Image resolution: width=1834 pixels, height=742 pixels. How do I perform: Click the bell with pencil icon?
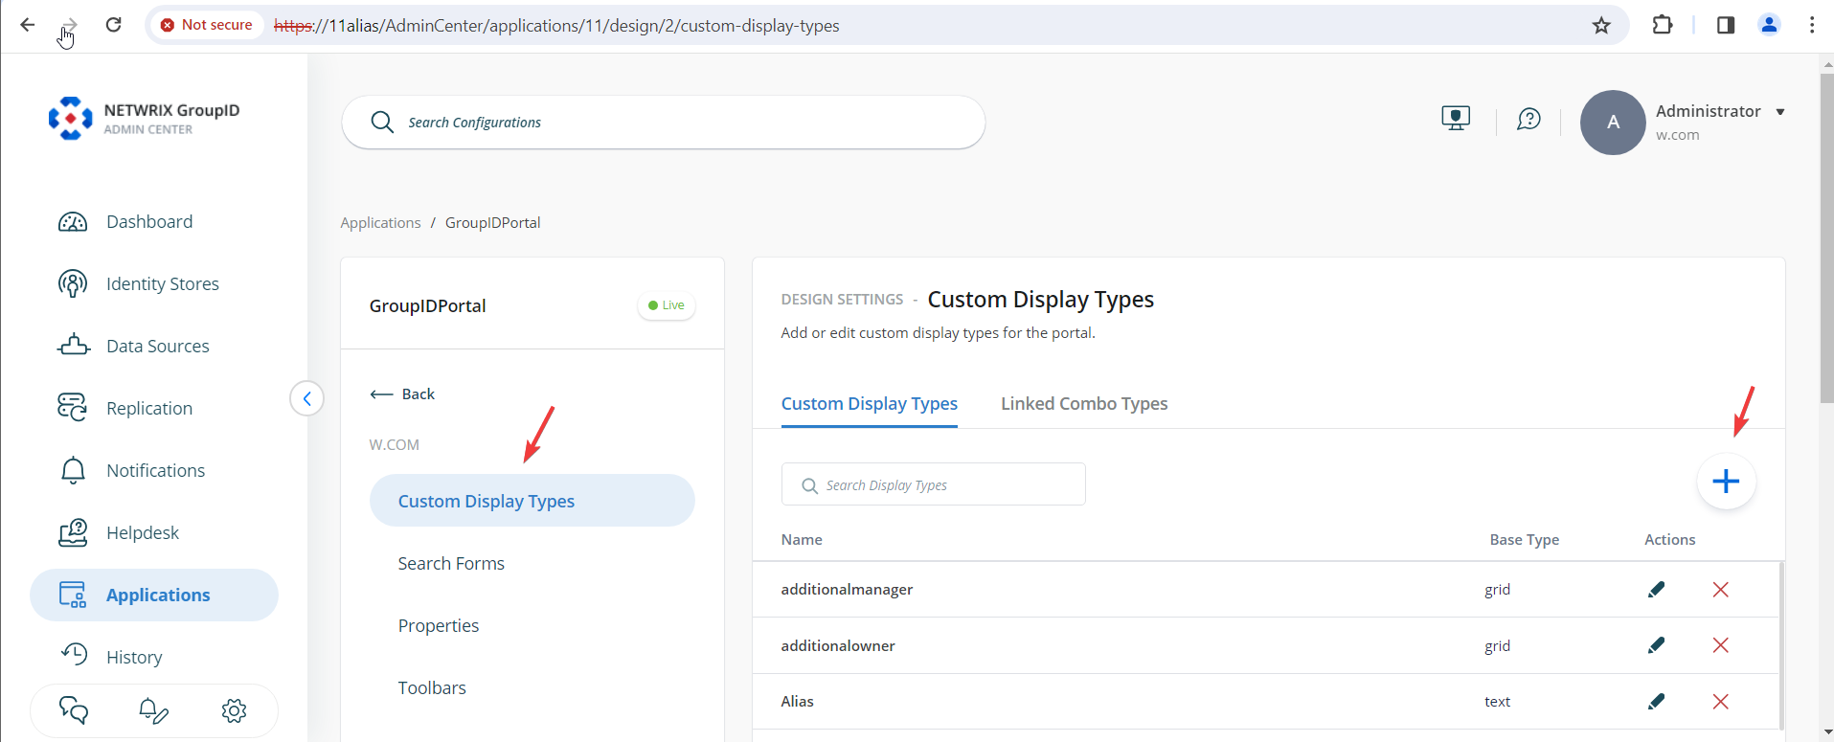(x=153, y=710)
